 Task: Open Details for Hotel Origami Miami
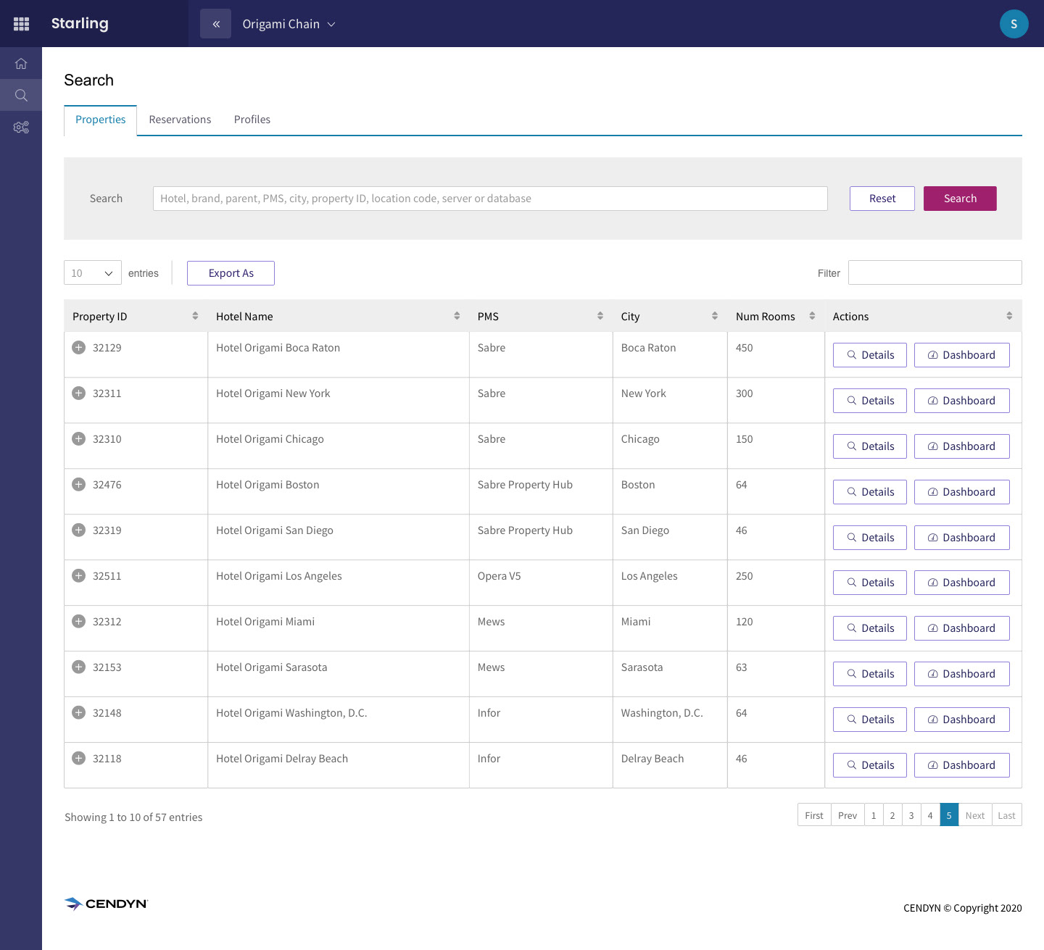870,628
